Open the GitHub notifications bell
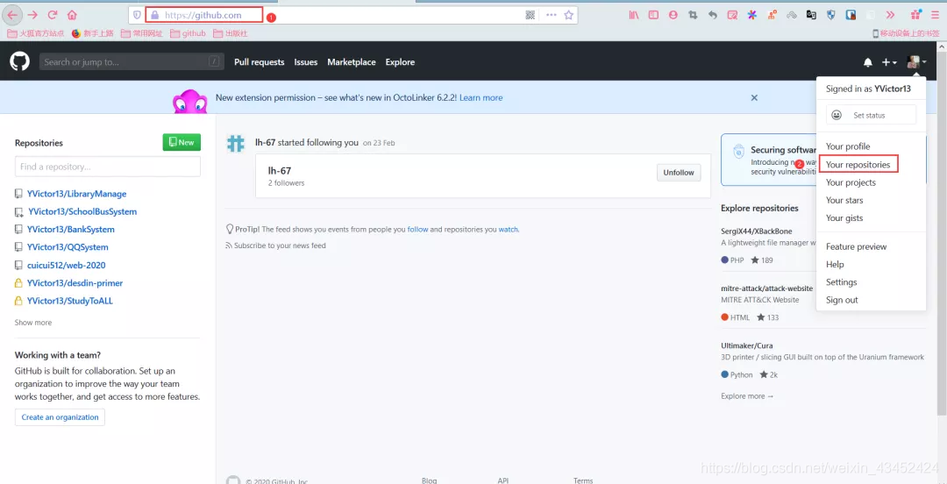The width and height of the screenshot is (947, 484). 868,62
